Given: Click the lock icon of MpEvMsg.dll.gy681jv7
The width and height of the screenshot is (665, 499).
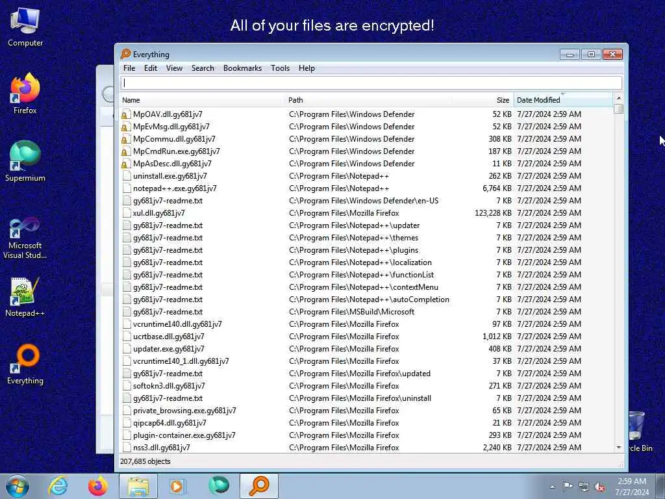Looking at the screenshot, I should coord(125,127).
